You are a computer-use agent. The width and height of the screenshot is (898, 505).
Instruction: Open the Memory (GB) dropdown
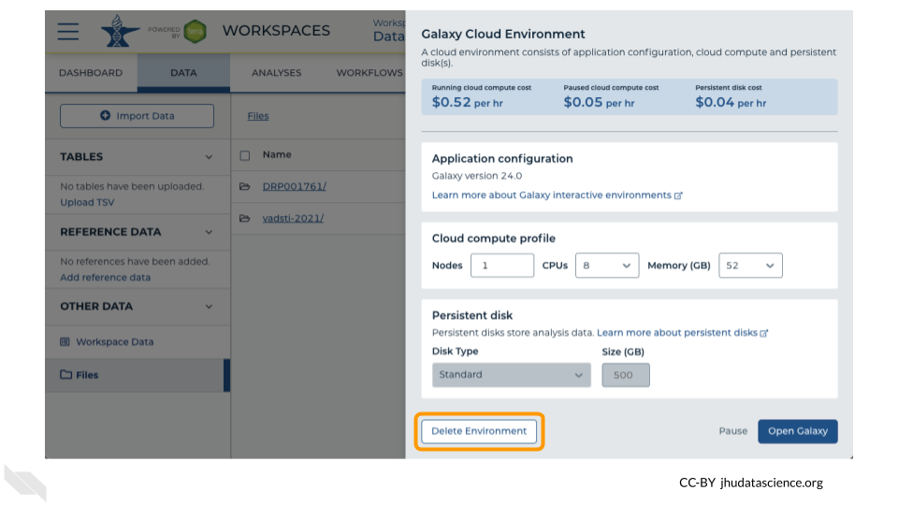click(x=750, y=266)
